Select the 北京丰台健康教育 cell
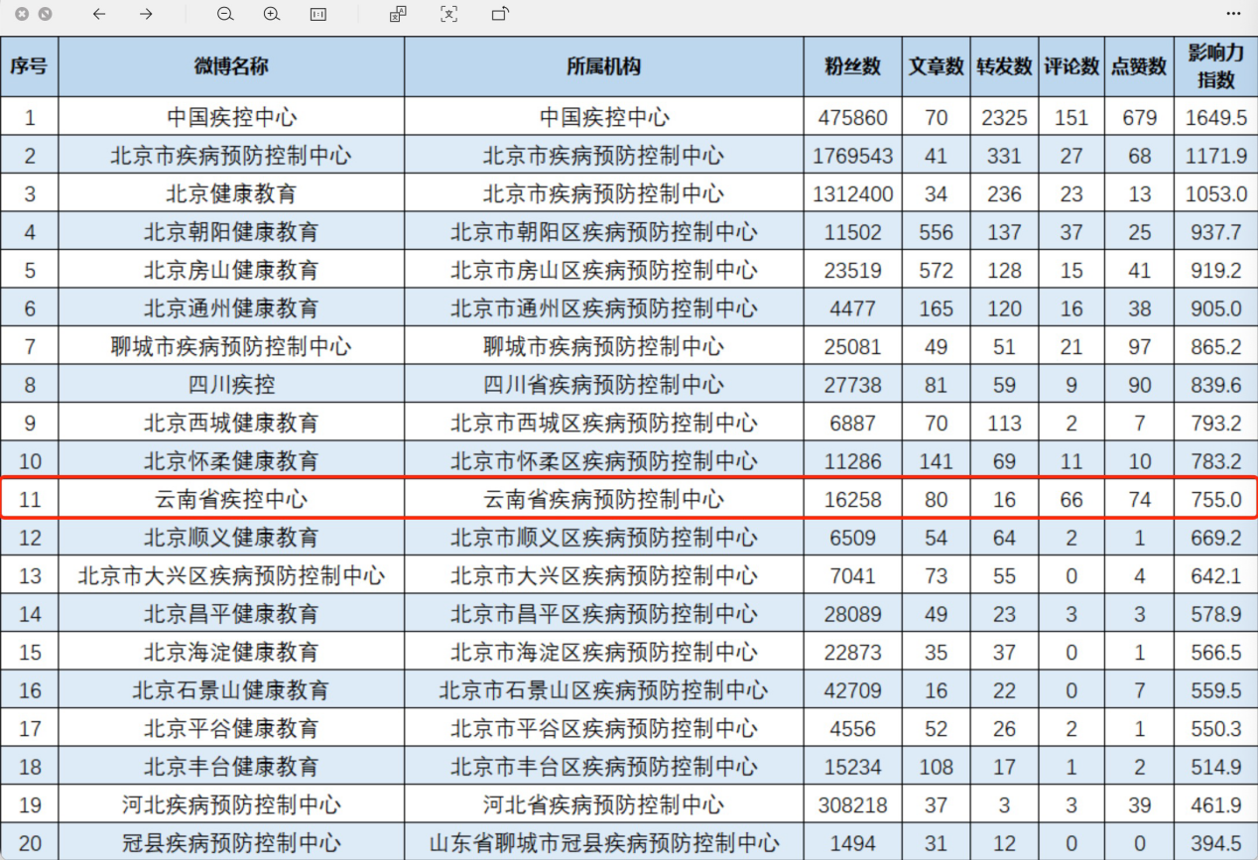The width and height of the screenshot is (1258, 860). pyautogui.click(x=231, y=767)
